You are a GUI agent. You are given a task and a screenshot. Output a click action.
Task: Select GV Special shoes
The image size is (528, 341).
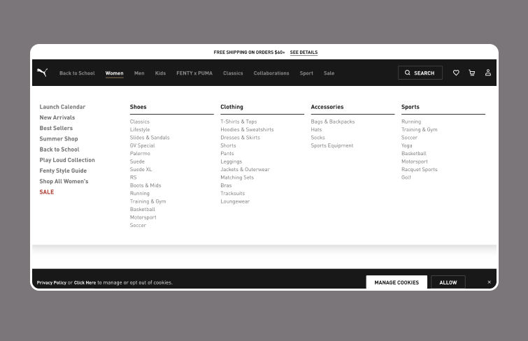point(143,145)
